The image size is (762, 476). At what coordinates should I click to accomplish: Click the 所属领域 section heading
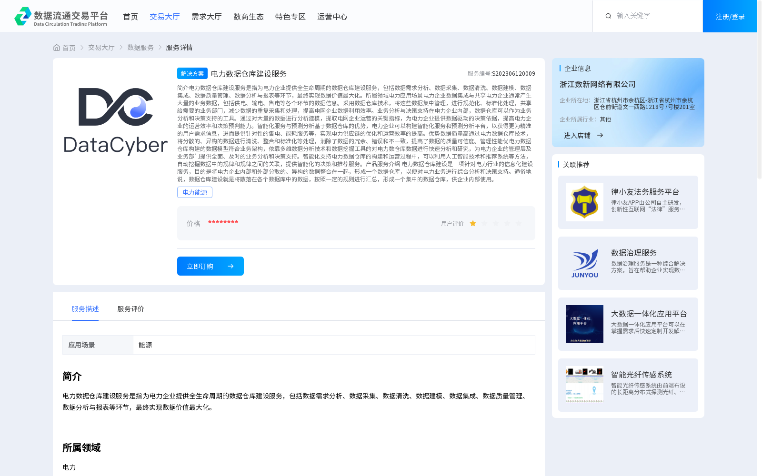pos(81,448)
